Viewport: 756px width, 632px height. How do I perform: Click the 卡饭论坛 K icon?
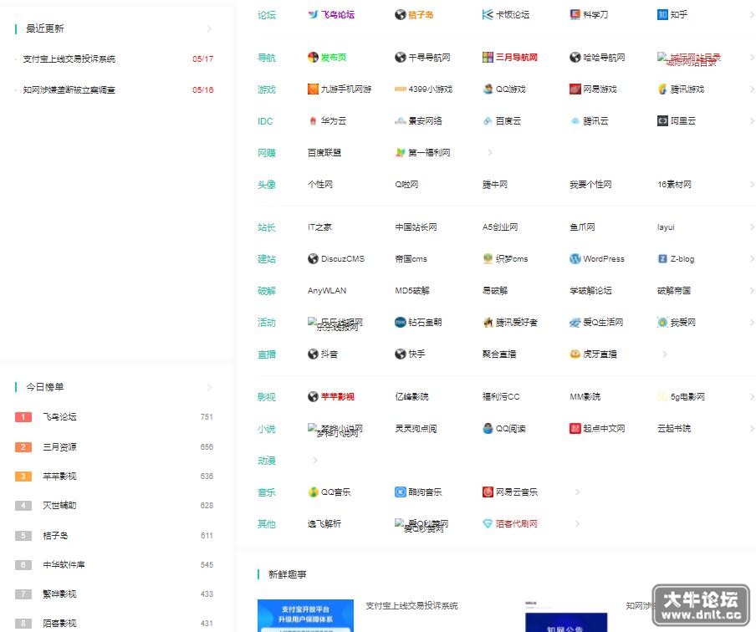click(x=488, y=15)
